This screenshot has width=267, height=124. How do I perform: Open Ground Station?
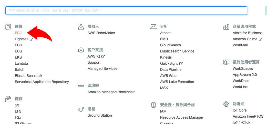click(100, 115)
